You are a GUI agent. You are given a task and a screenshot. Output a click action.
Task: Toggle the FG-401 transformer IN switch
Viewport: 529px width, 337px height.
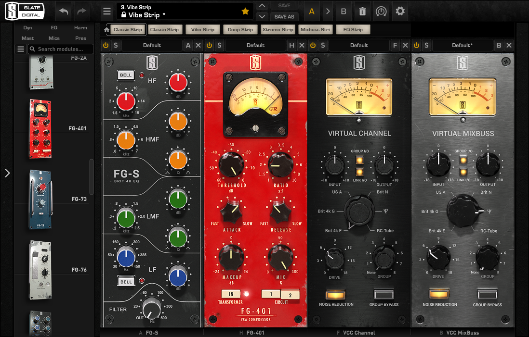click(231, 294)
